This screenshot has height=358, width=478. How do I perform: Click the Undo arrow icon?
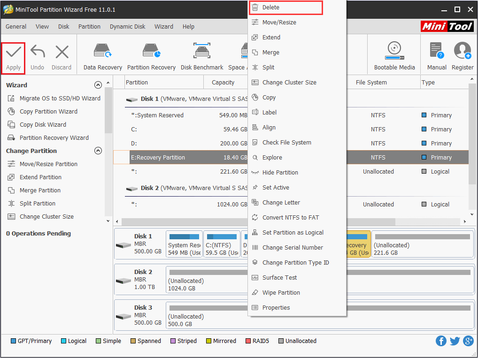[38, 52]
